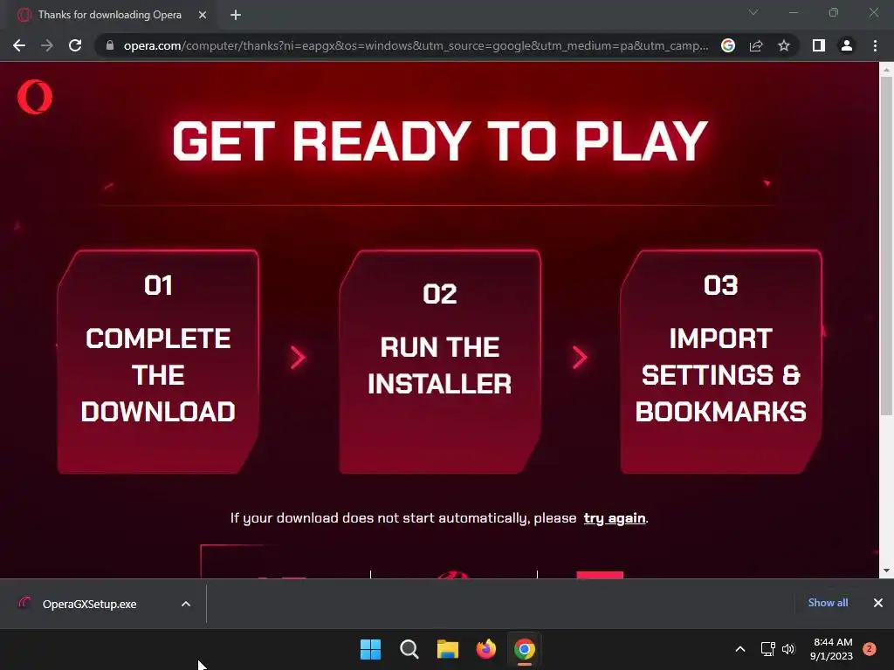
Task: Click the Import Settings & Bookmarks card
Action: [720, 362]
